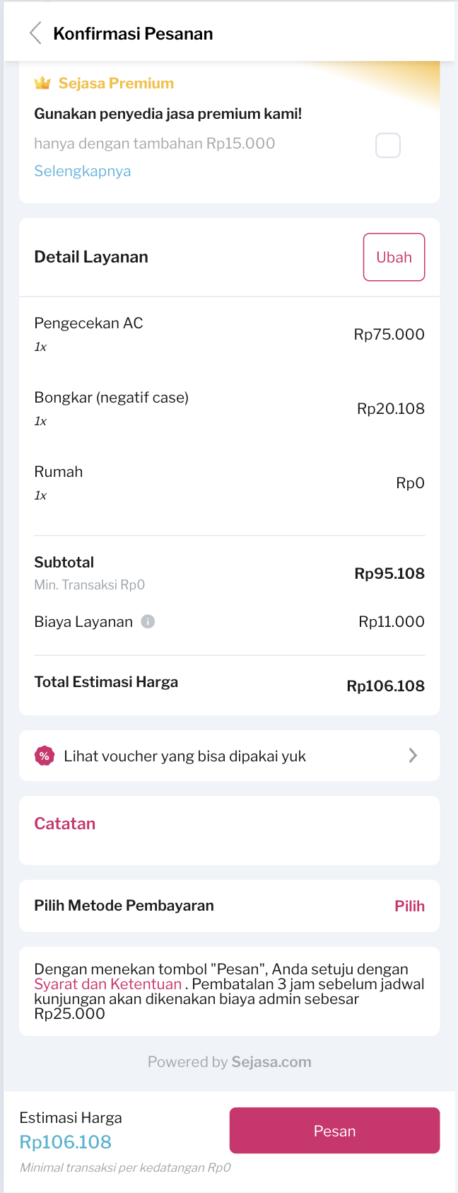The height and width of the screenshot is (1193, 458).
Task: Select the Bongkar (negatif case) item
Action: [x=112, y=398]
